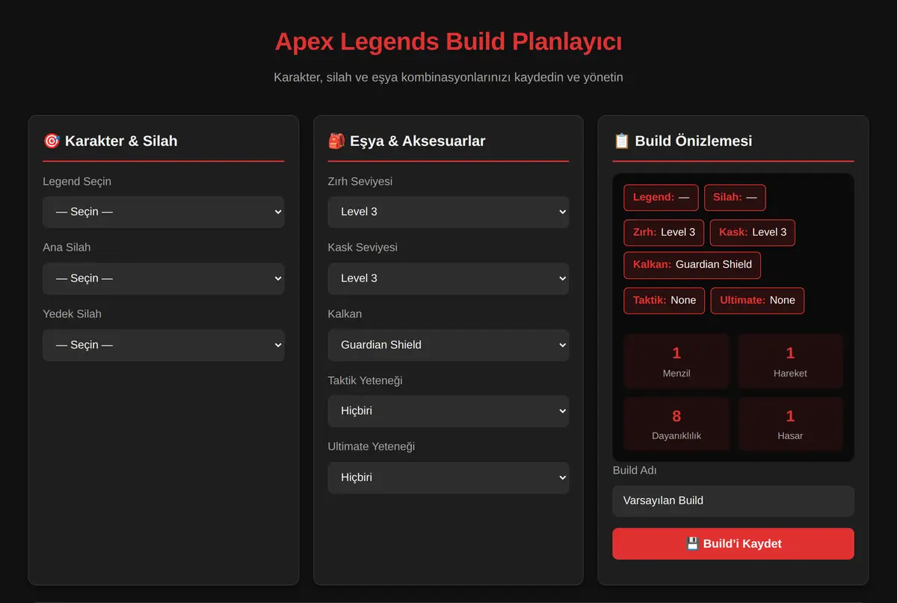Click the Apex Legends Build Planlayıcı title
This screenshot has width=897, height=603.
449,41
